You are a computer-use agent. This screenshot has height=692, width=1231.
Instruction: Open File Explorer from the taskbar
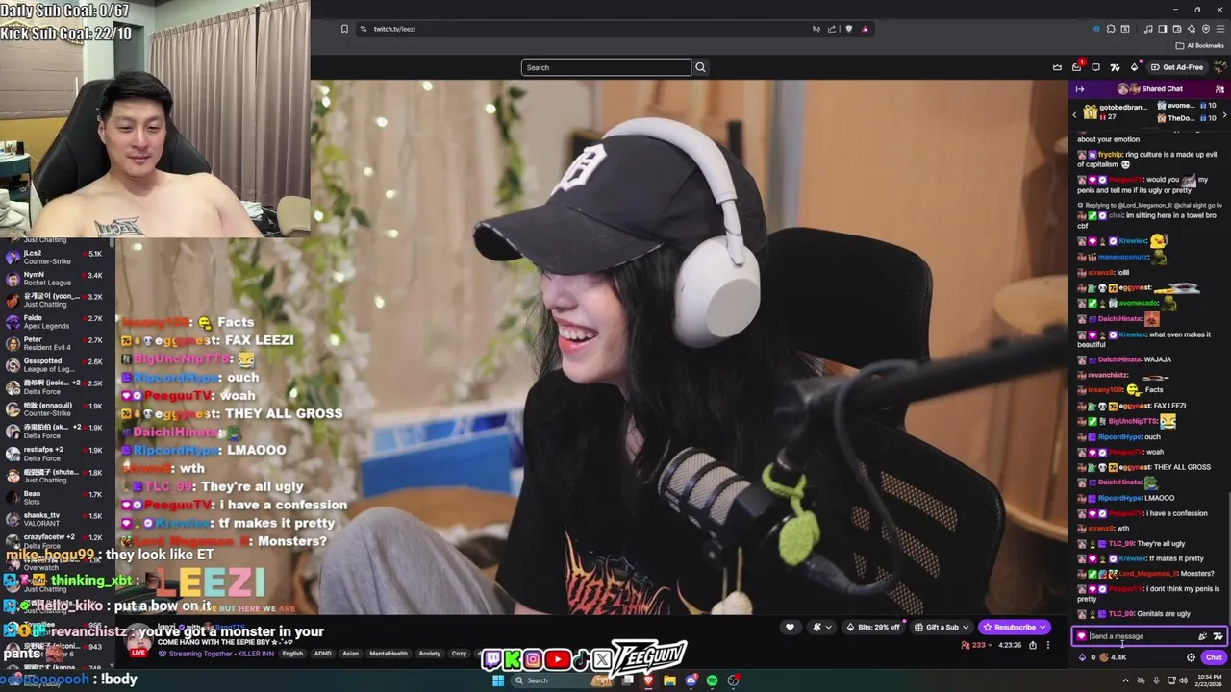(x=669, y=680)
